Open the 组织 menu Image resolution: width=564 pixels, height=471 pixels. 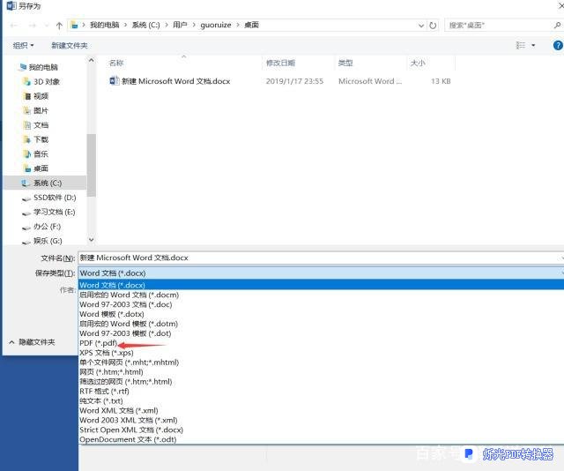pos(24,45)
